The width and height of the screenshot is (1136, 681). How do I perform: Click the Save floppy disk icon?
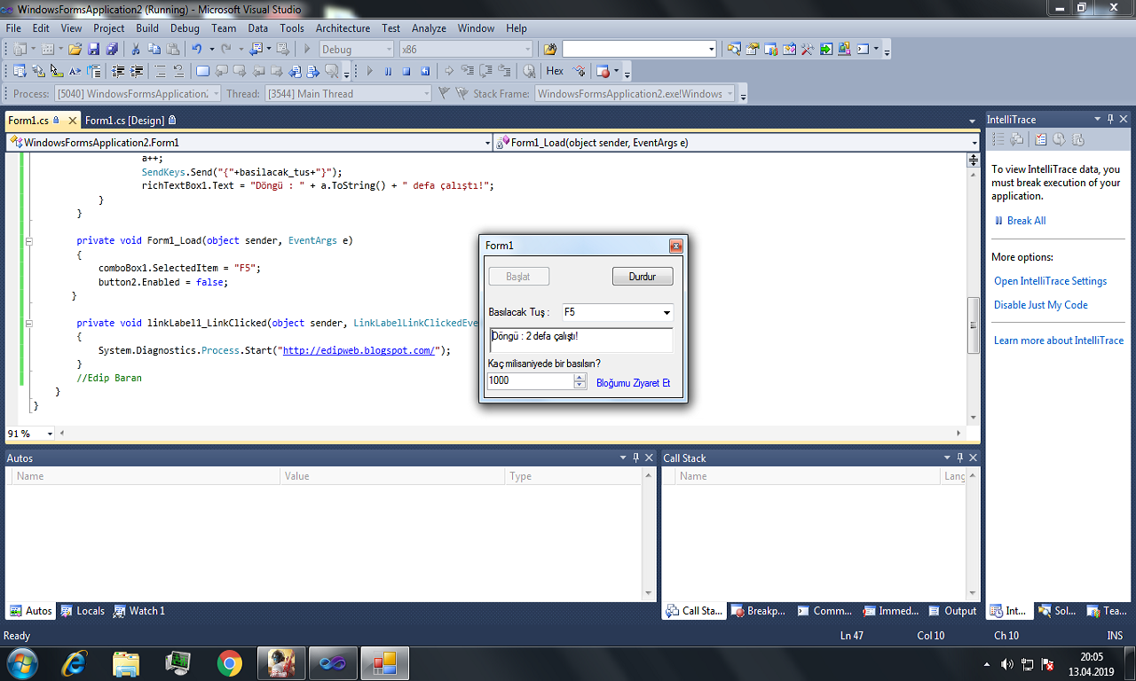(x=93, y=50)
